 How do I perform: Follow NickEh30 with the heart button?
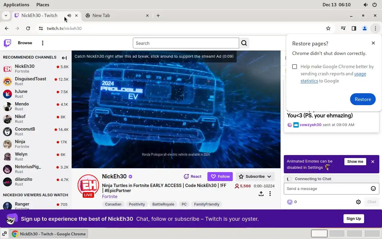pyautogui.click(x=220, y=177)
